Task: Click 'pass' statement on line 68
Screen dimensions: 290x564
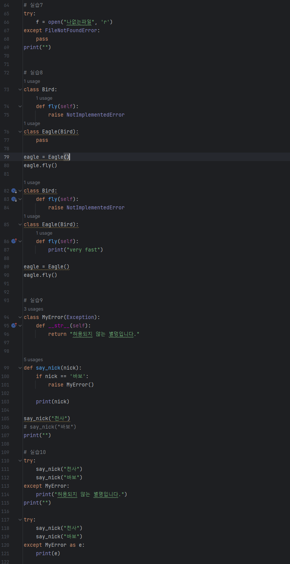Action: [42, 39]
